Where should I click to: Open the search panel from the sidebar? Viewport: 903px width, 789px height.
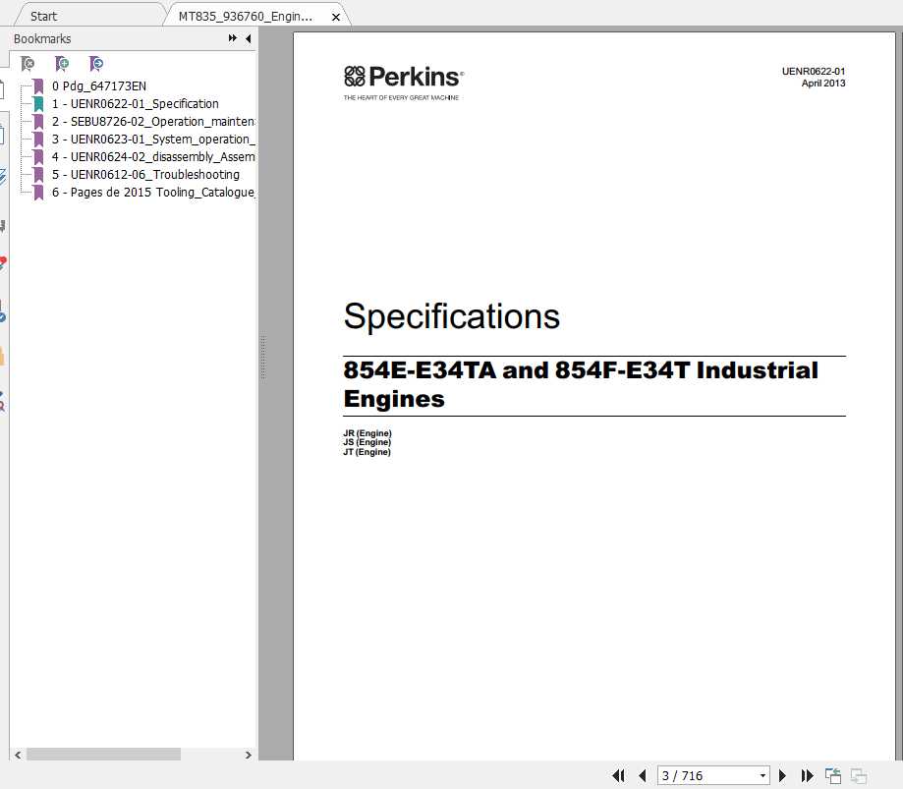pyautogui.click(x=6, y=403)
